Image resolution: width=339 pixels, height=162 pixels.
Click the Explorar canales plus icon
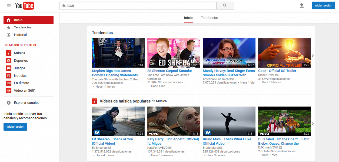point(9,103)
